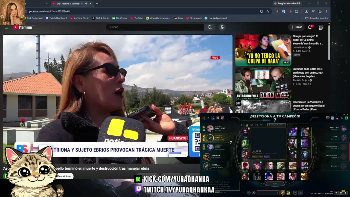Lock in champion with the Fijar button
The width and height of the screenshot is (350, 197).
pyautogui.click(x=275, y=184)
